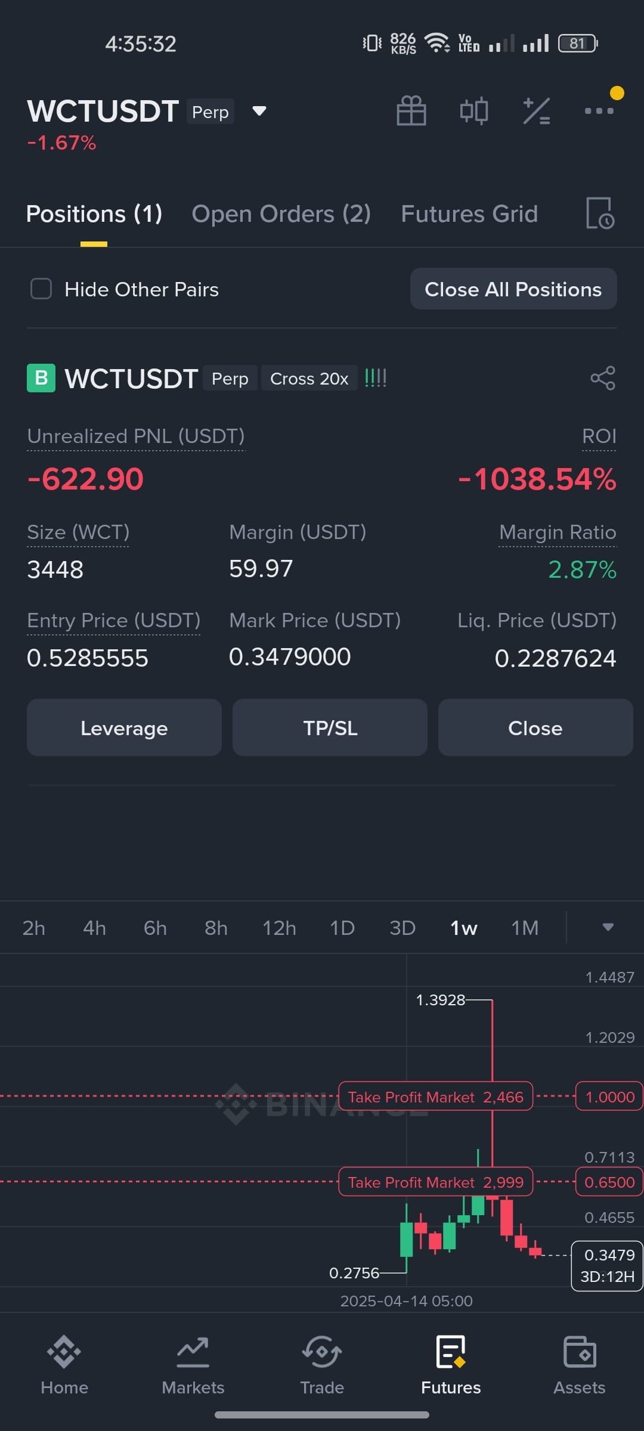This screenshot has width=644, height=1431.
Task: Open order history document icon
Action: point(600,213)
